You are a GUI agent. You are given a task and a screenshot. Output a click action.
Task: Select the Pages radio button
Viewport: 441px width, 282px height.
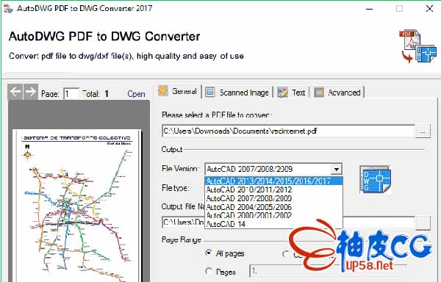point(209,271)
